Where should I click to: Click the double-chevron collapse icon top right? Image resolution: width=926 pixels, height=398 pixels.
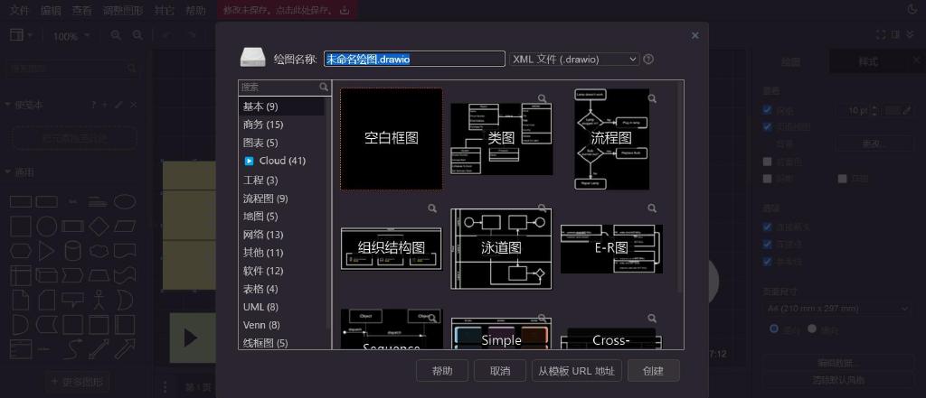pyautogui.click(x=910, y=35)
